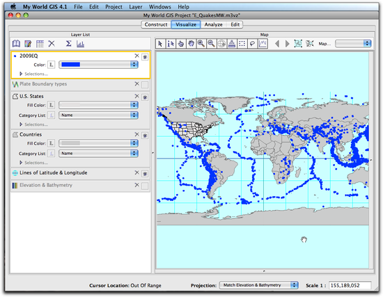Go to next map view arrow
This screenshot has width=383, height=297.
point(288,44)
